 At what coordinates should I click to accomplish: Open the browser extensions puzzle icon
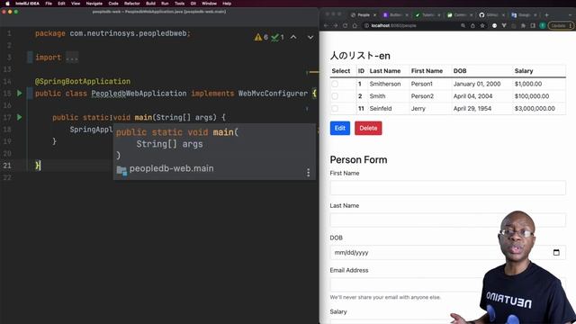pos(523,26)
